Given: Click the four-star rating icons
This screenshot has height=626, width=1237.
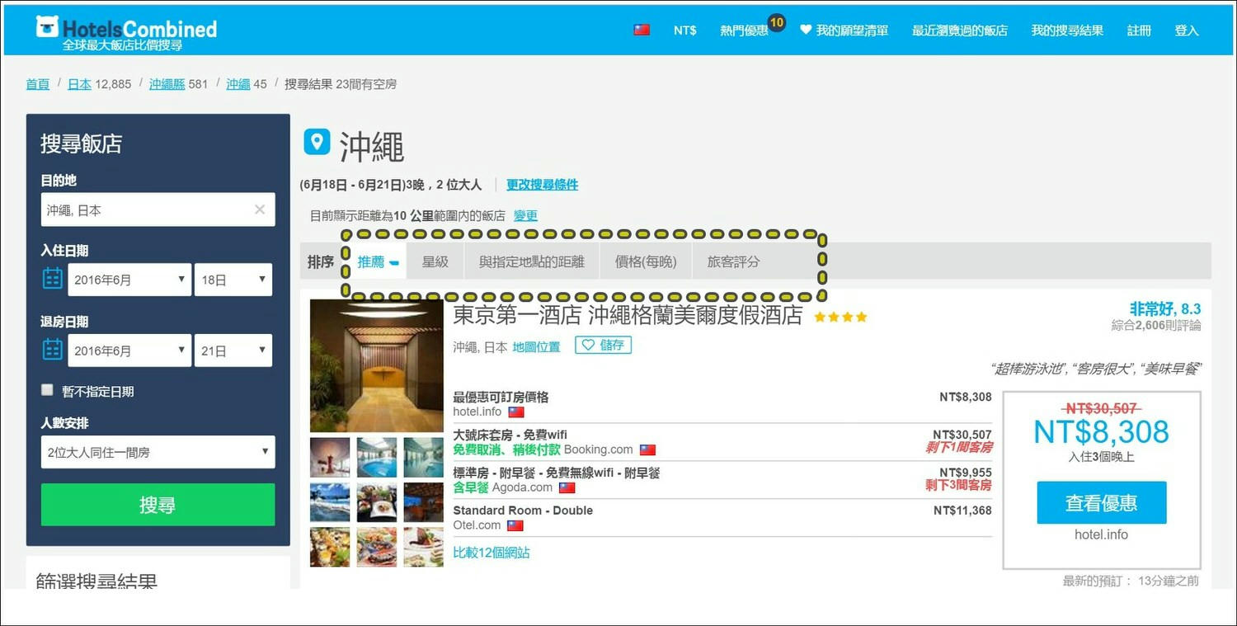Looking at the screenshot, I should pos(840,317).
